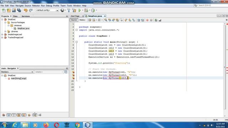Screen dimensions: 228x128
Task: Switch to the Services tab
Action: click(x=26, y=16)
